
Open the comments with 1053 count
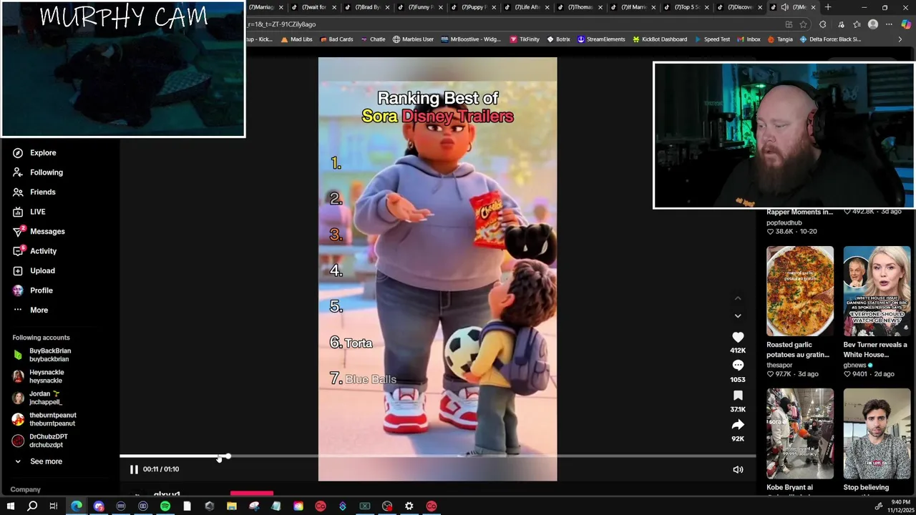pos(738,366)
